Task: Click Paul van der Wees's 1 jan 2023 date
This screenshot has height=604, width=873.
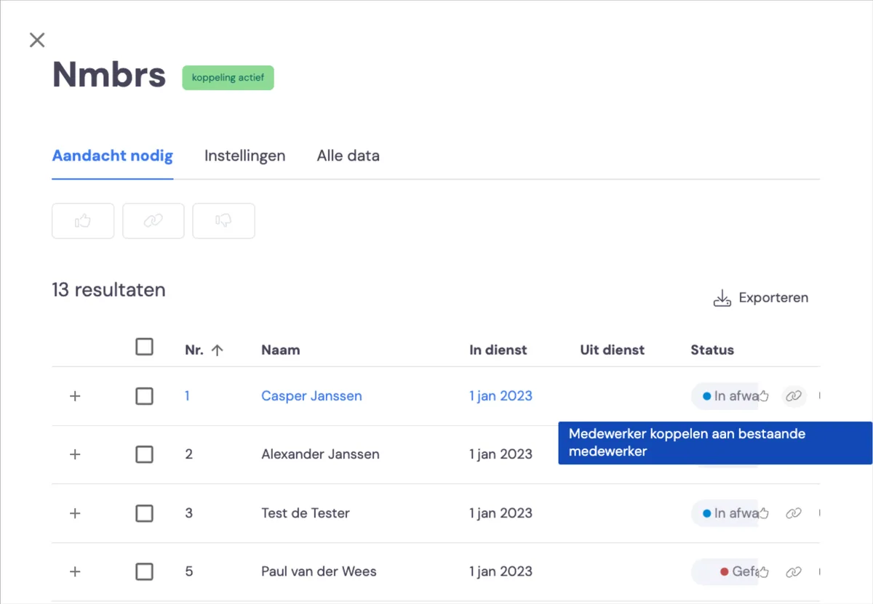Action: pyautogui.click(x=501, y=572)
